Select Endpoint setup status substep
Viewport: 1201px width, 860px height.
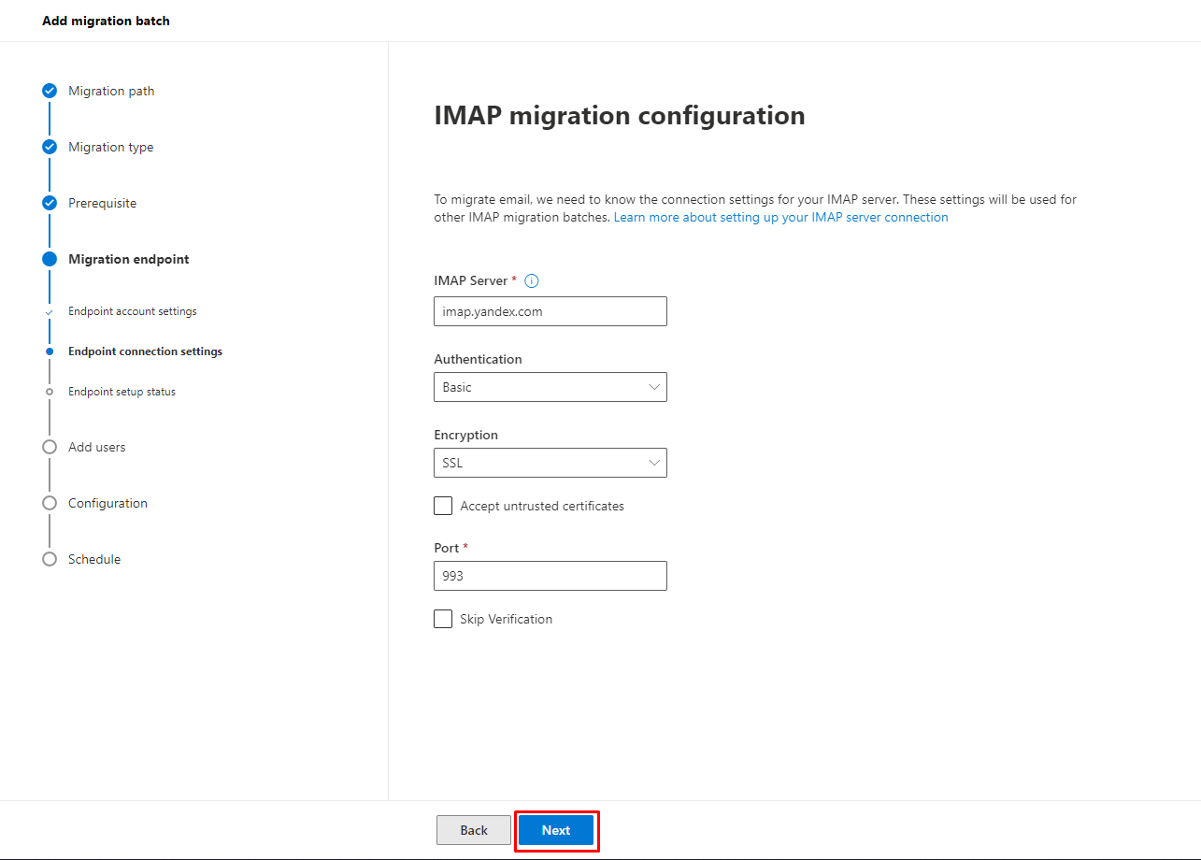(122, 392)
